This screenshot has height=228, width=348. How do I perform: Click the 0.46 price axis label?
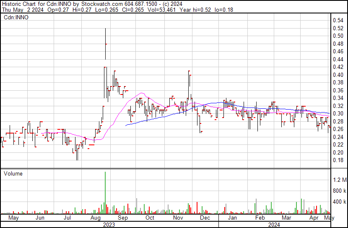coord(338,52)
